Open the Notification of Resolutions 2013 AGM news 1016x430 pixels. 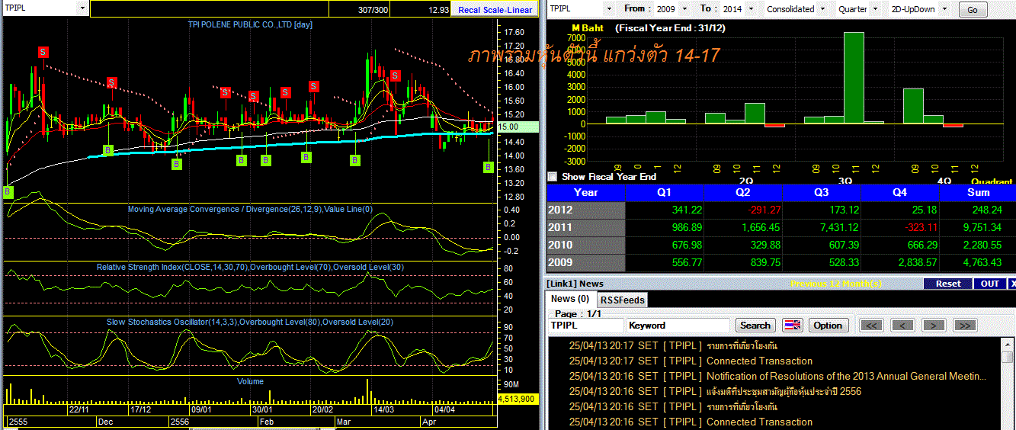click(x=776, y=376)
